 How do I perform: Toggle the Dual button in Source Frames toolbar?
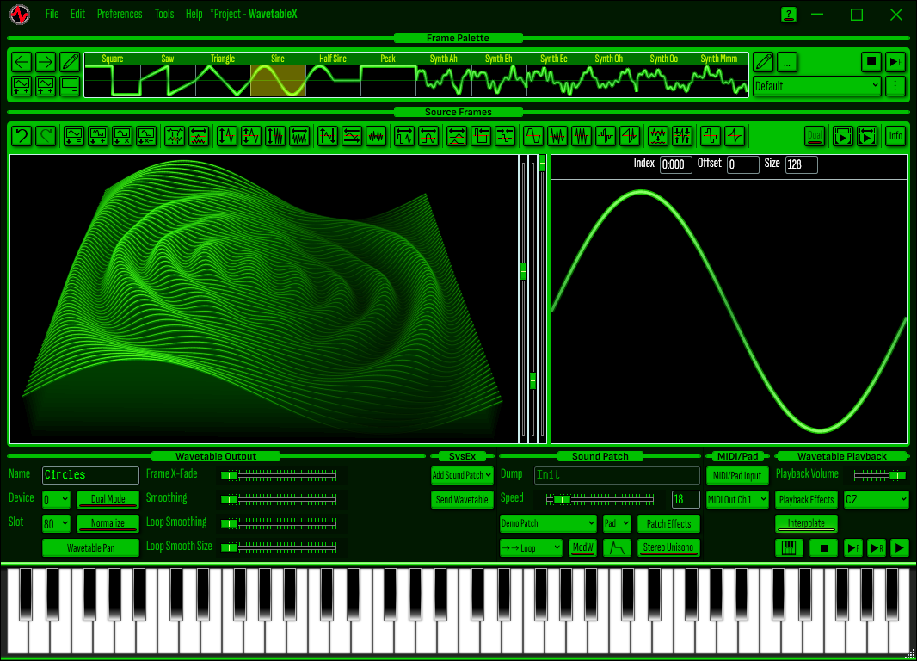click(815, 136)
